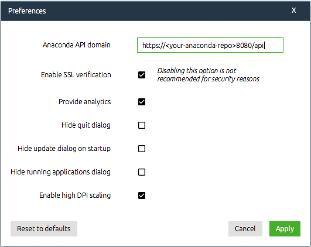Close Preferences with the X button
This screenshot has width=311, height=247.
(294, 11)
